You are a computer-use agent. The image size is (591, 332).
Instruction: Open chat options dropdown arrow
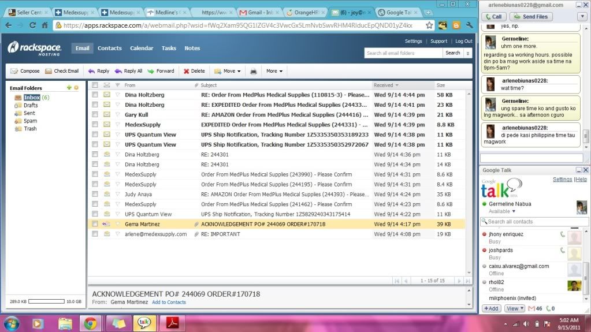pos(582,17)
